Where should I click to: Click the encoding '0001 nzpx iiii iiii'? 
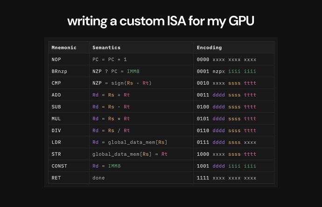click(226, 71)
